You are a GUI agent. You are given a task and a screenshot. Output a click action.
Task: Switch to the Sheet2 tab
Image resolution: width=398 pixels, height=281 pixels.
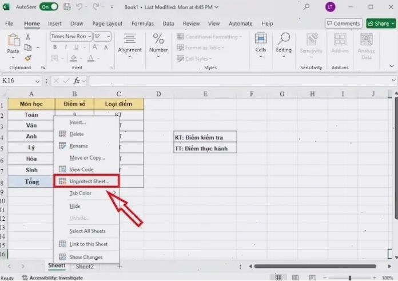click(x=85, y=267)
